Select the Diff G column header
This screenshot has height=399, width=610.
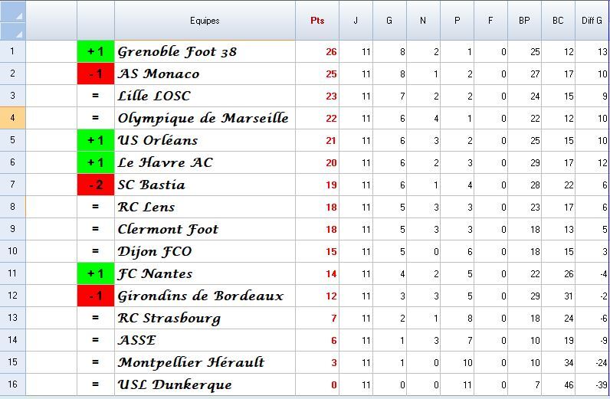point(592,21)
